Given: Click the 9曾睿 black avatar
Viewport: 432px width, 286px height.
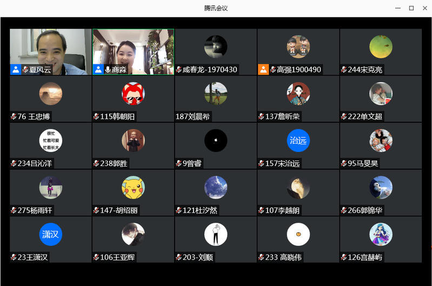Looking at the screenshot, I should [216, 141].
